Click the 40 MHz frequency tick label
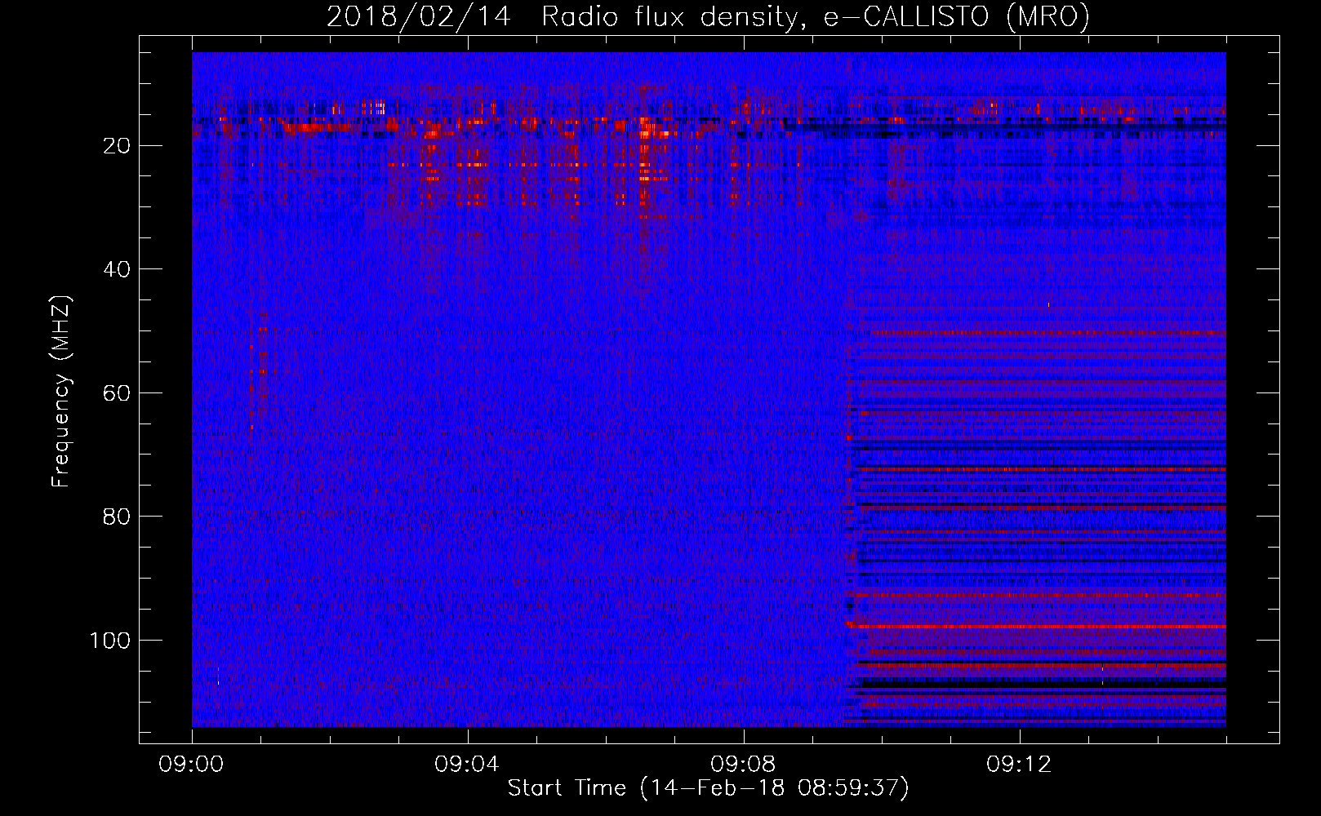Image resolution: width=1321 pixels, height=816 pixels. point(118,269)
